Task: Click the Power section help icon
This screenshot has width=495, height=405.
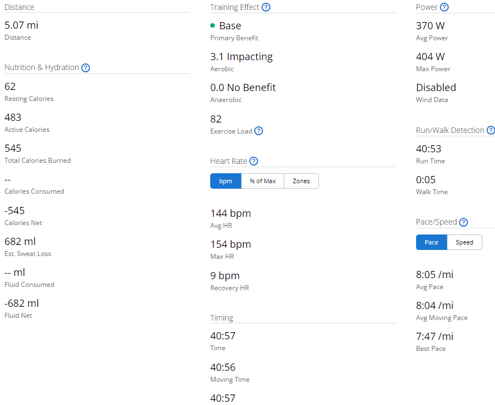Action: coord(444,7)
